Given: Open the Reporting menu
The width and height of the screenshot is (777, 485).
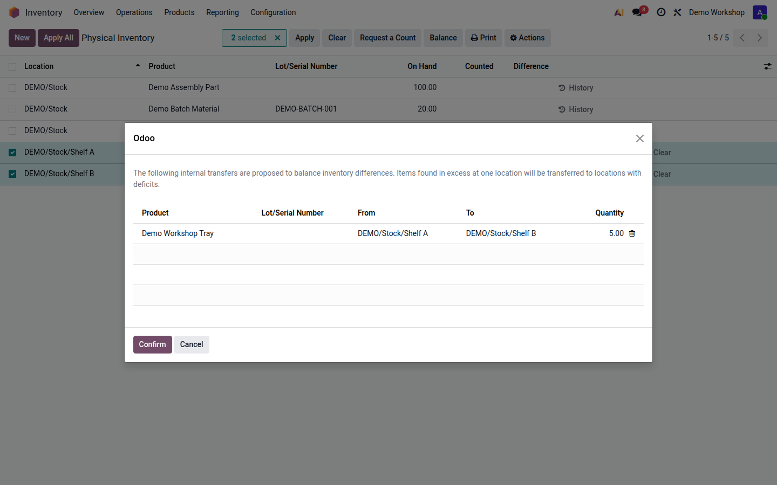Looking at the screenshot, I should (222, 12).
